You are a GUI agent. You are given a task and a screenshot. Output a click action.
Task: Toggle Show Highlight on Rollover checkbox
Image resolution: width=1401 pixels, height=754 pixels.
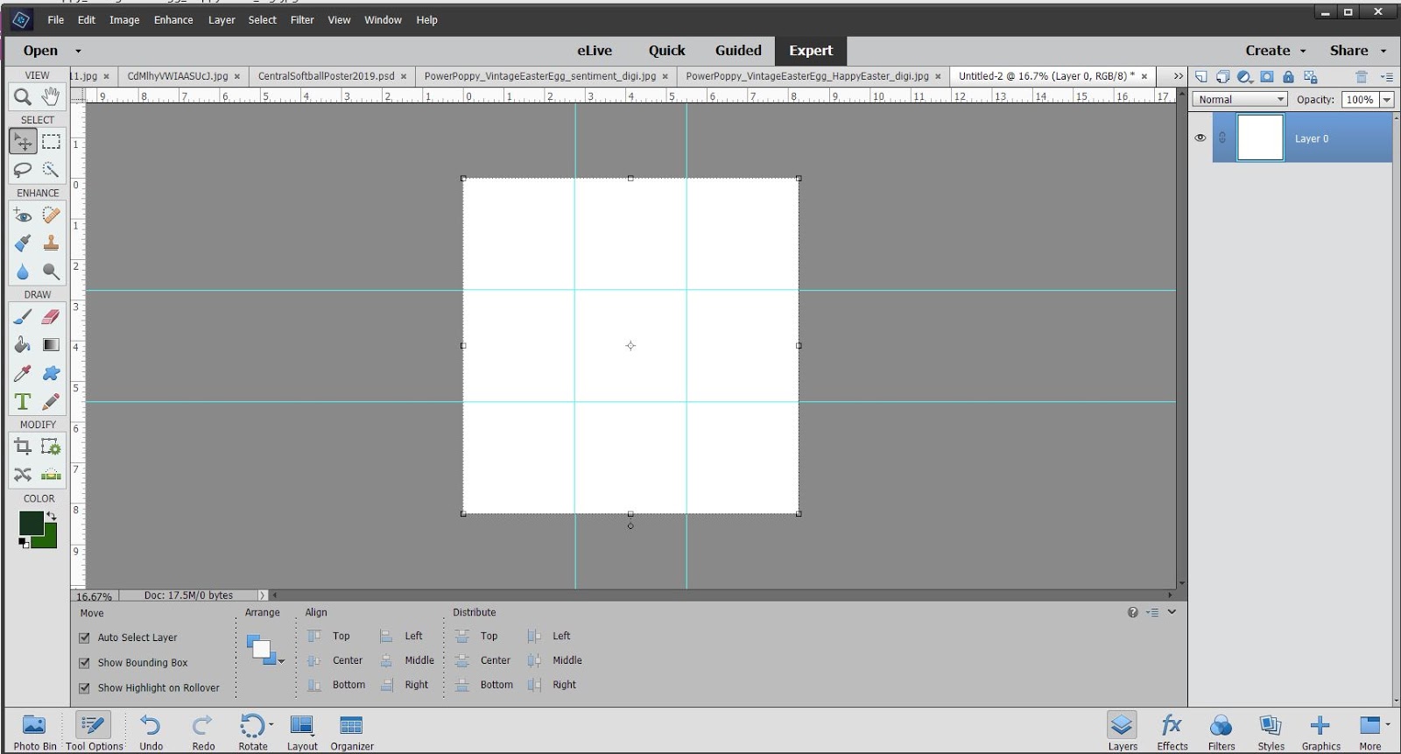click(85, 688)
